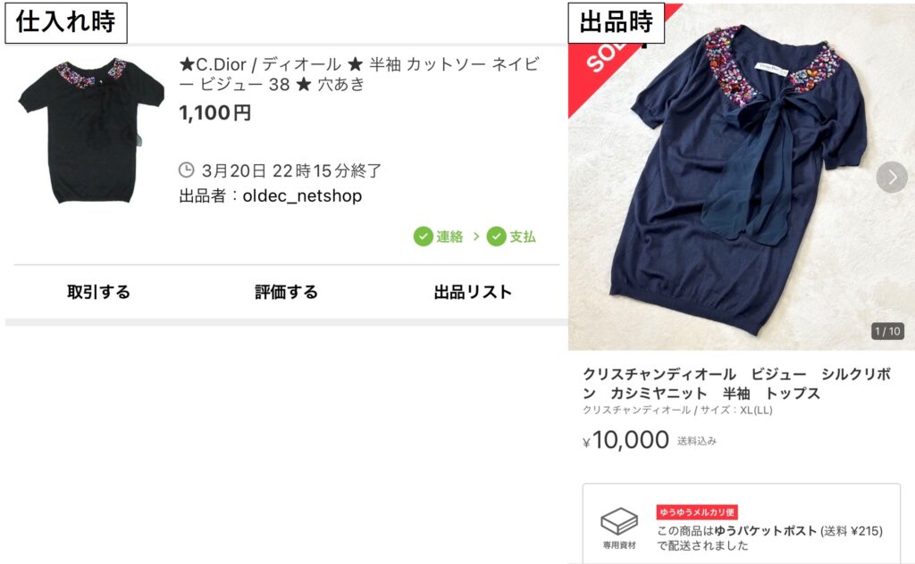This screenshot has height=564, width=915.
Task: Click the クリスチャンディオール brand link under title
Action: click(636, 411)
